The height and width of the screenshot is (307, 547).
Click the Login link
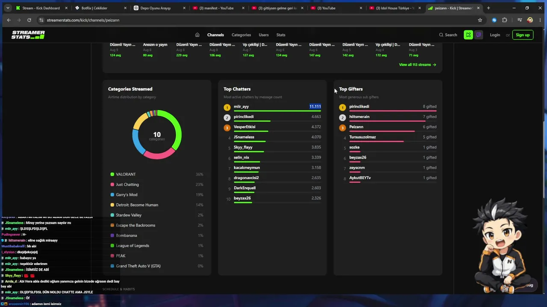(495, 35)
